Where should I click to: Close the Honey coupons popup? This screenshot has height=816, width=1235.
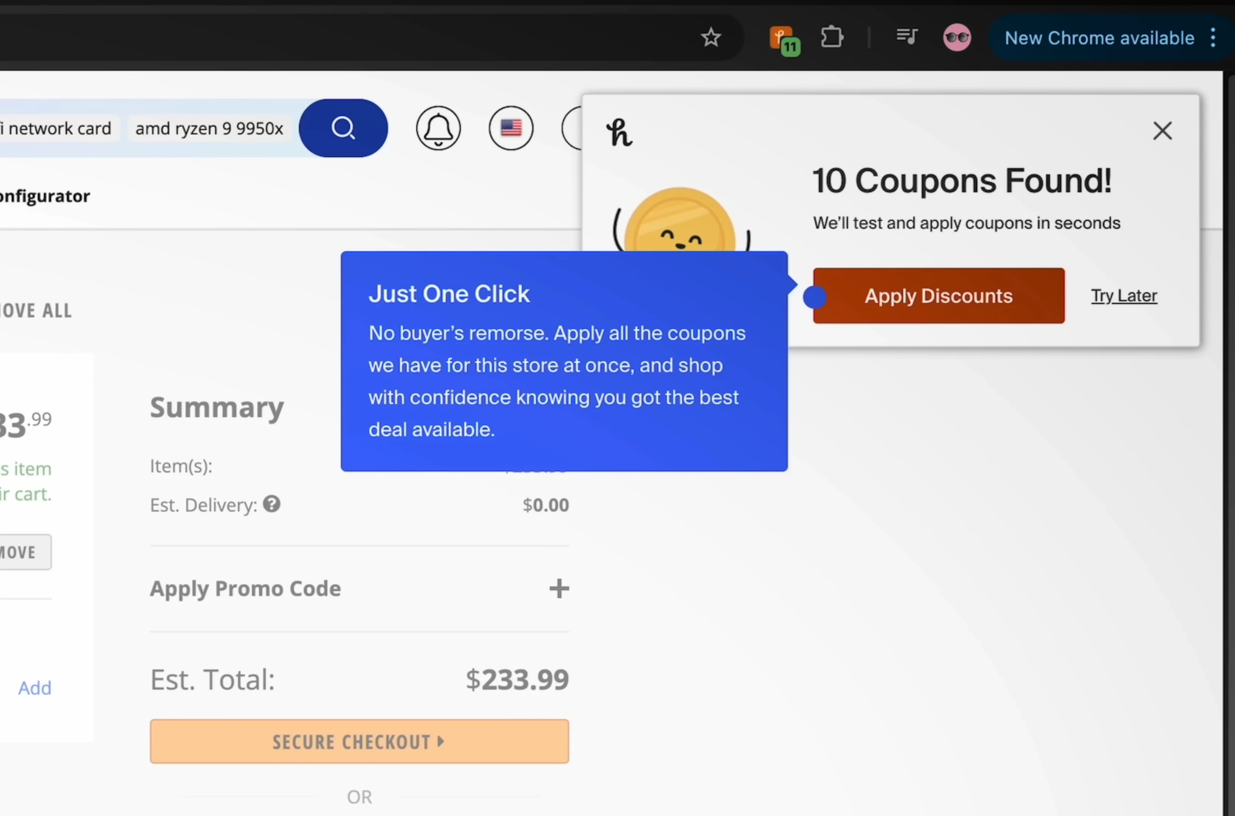(x=1162, y=131)
